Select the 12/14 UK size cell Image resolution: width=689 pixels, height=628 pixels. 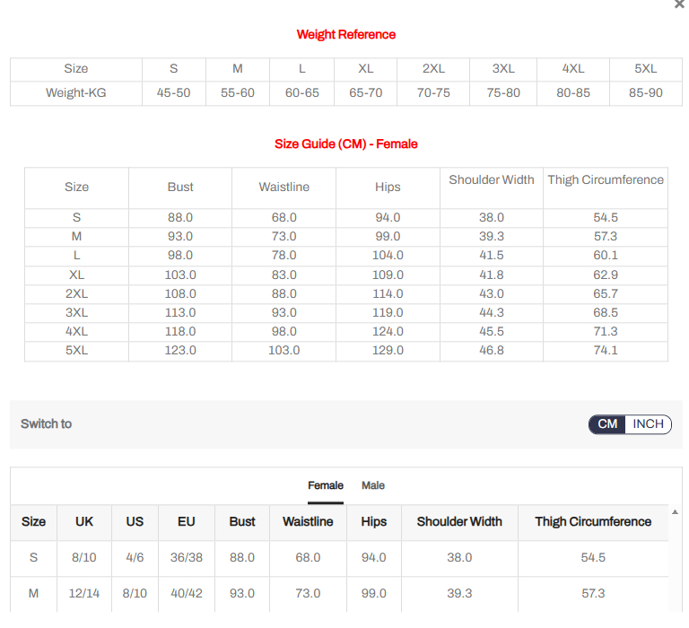tap(84, 593)
